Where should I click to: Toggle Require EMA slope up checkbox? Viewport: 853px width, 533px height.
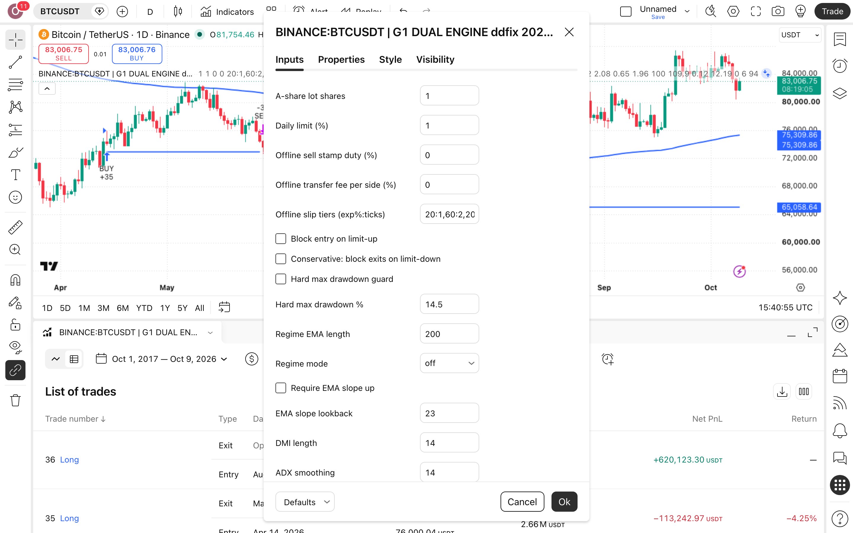coord(280,388)
